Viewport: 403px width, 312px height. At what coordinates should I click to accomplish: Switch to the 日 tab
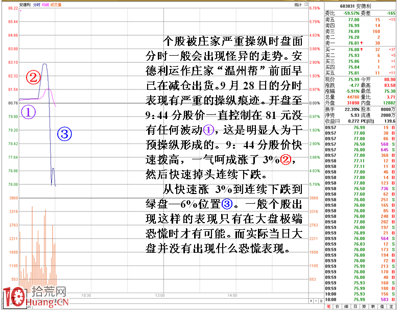[x=355, y=306]
